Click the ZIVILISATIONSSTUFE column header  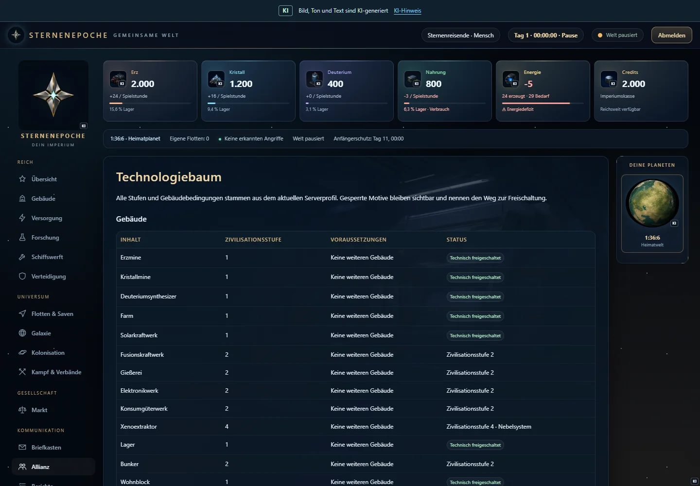[253, 240]
